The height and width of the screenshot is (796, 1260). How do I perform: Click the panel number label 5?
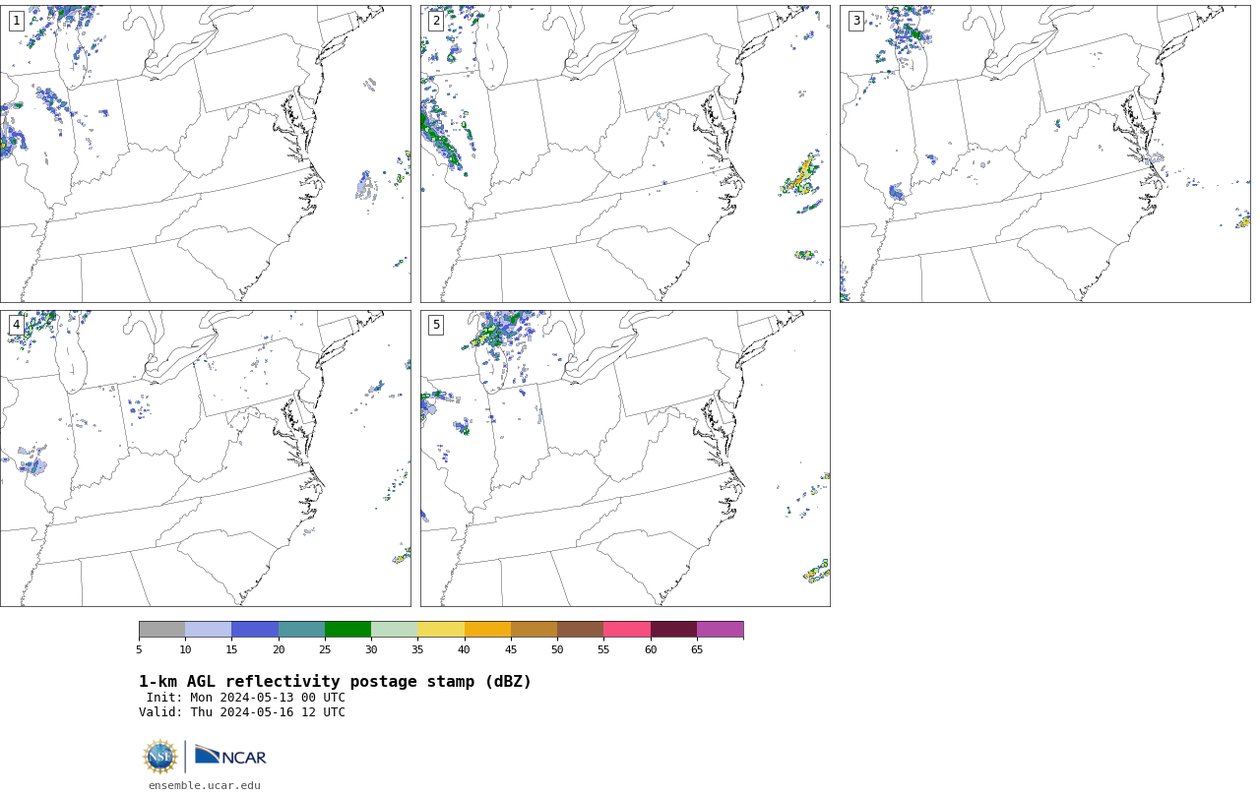436,325
